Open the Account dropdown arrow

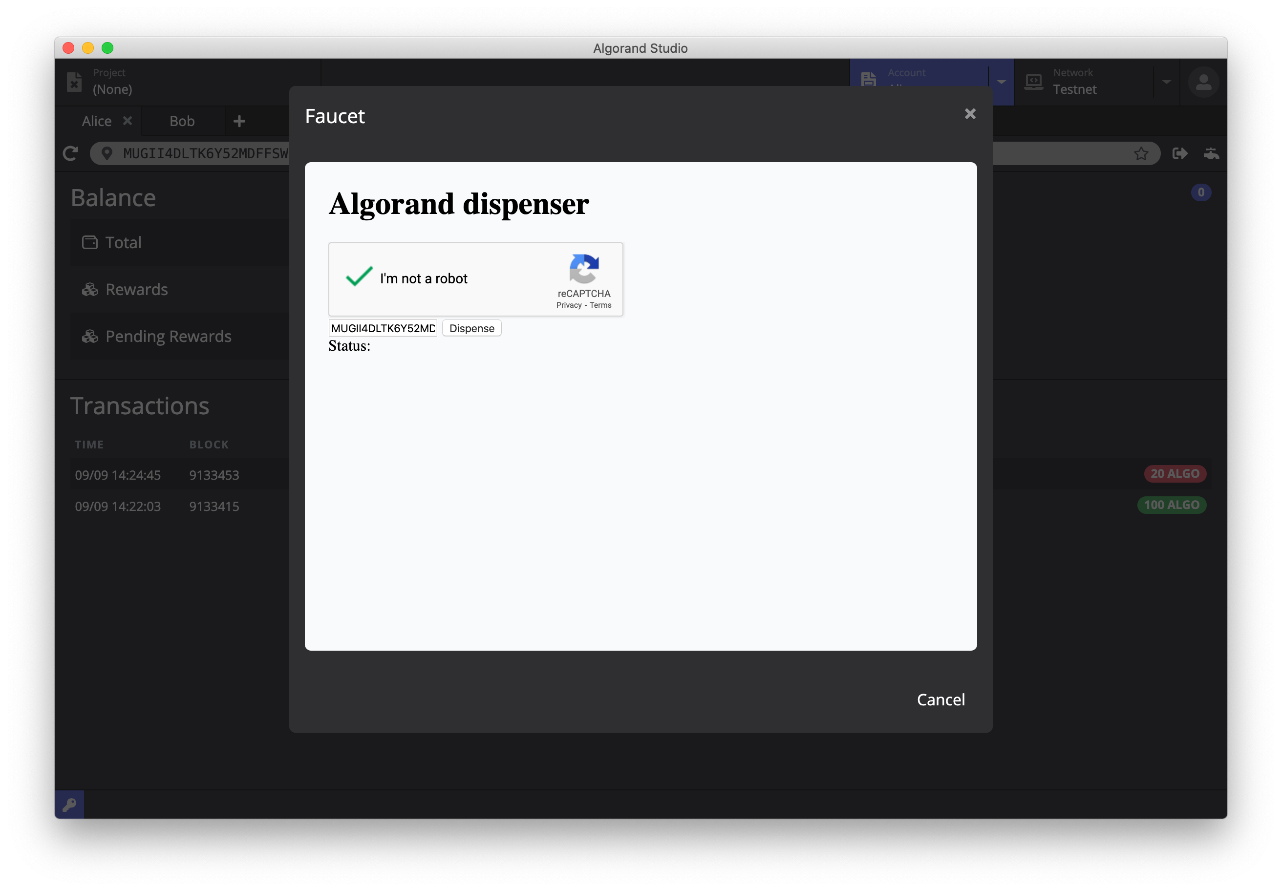(1002, 82)
